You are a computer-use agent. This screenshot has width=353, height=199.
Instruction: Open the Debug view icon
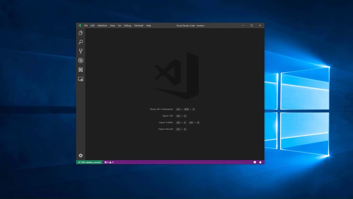click(81, 61)
